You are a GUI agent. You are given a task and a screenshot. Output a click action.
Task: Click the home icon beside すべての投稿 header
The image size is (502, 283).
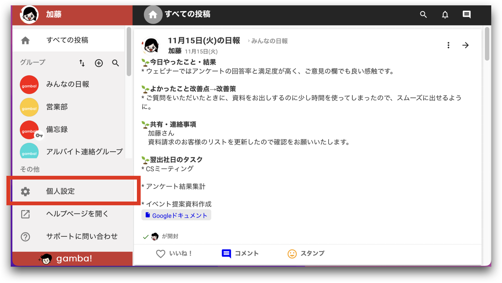point(153,14)
